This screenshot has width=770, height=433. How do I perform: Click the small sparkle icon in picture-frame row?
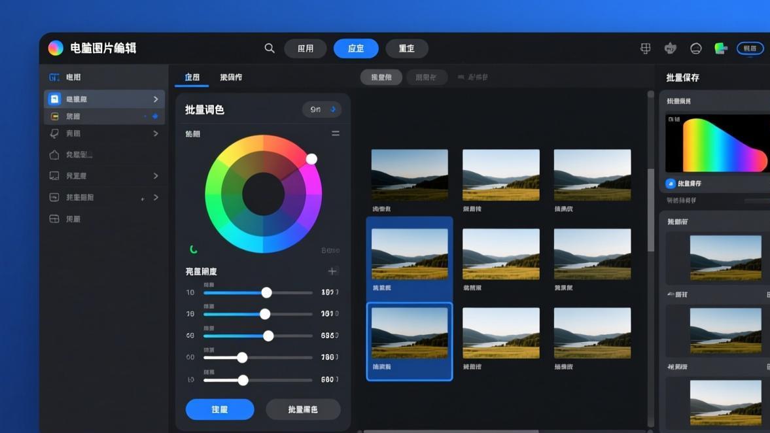(143, 199)
